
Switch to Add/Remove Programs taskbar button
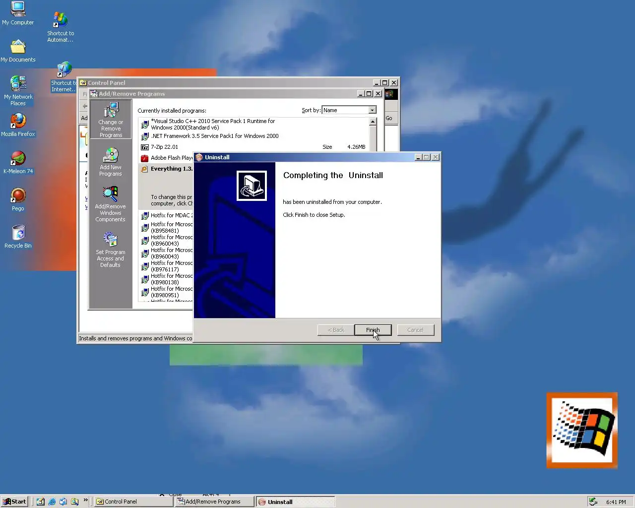coord(215,502)
